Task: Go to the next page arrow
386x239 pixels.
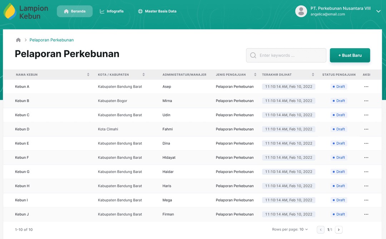Action: click(338, 230)
